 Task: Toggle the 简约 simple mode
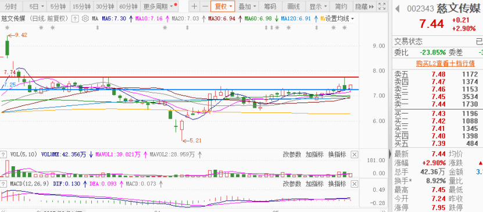341,6
